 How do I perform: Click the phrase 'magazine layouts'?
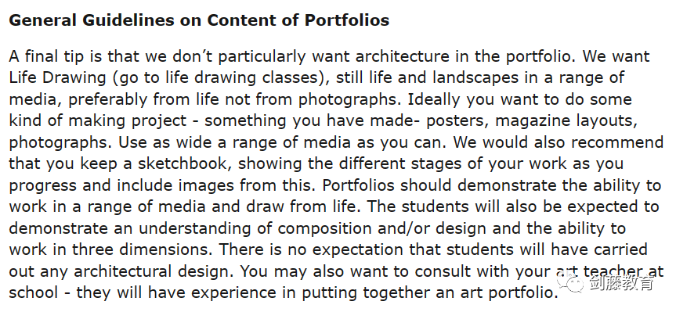click(566, 121)
